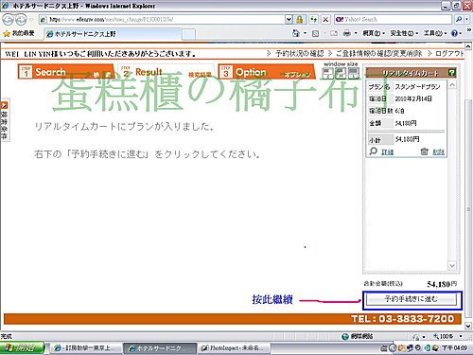Select the large window size icon
Viewport: 473px width, 355px height.
click(353, 73)
